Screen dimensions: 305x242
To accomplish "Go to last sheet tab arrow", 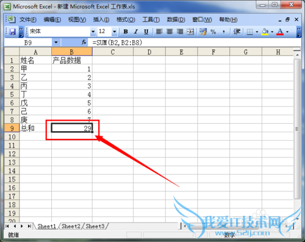I will click(x=29, y=226).
